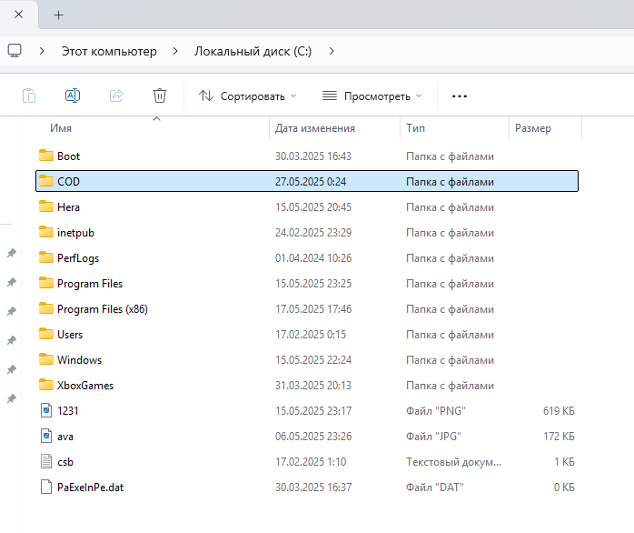The height and width of the screenshot is (533, 634).
Task: Select the inetpub folder
Action: [x=307, y=233]
